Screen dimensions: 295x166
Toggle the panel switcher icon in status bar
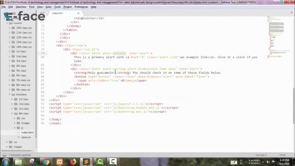[4, 155]
